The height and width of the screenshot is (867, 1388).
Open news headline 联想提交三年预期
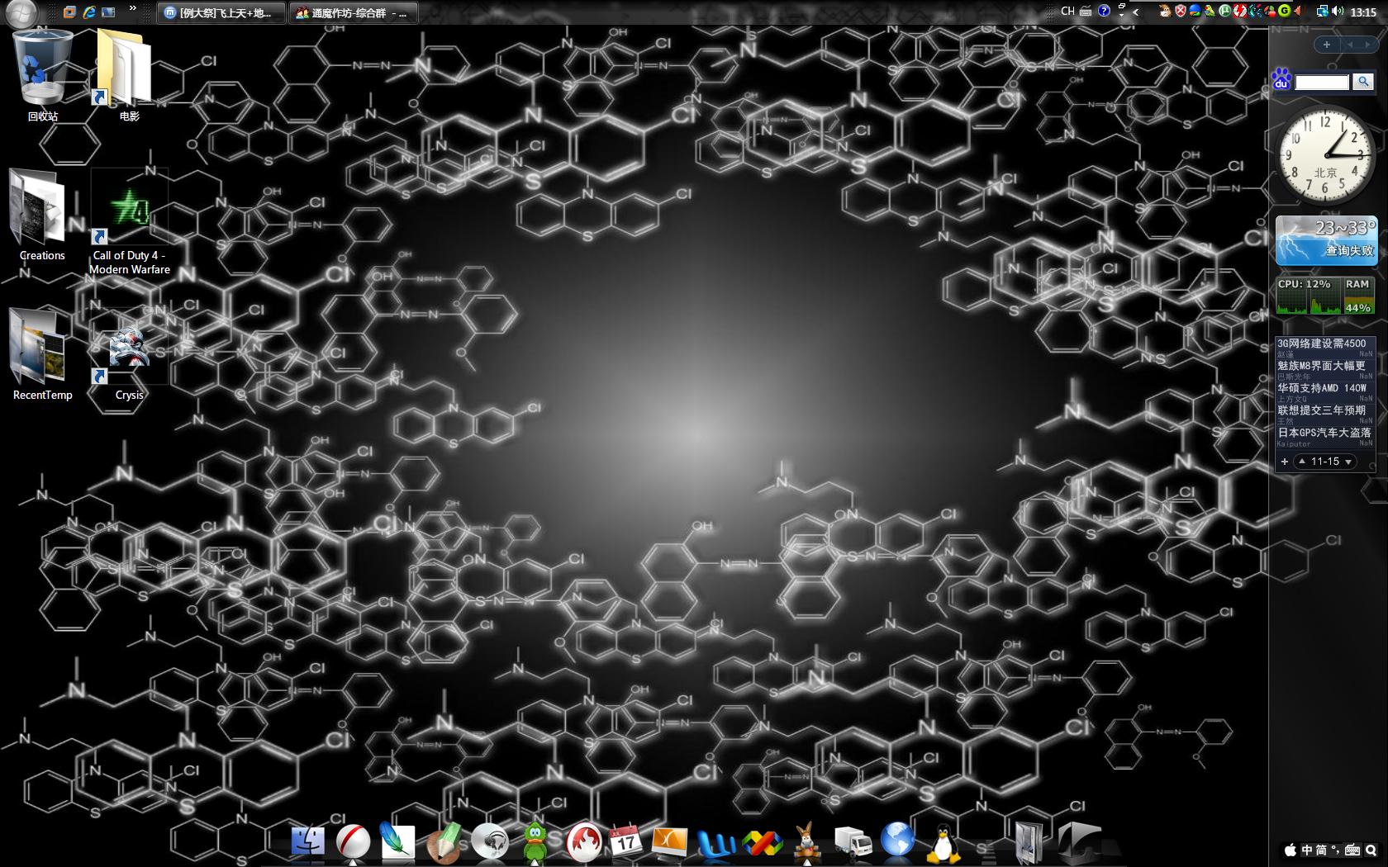tap(1322, 410)
